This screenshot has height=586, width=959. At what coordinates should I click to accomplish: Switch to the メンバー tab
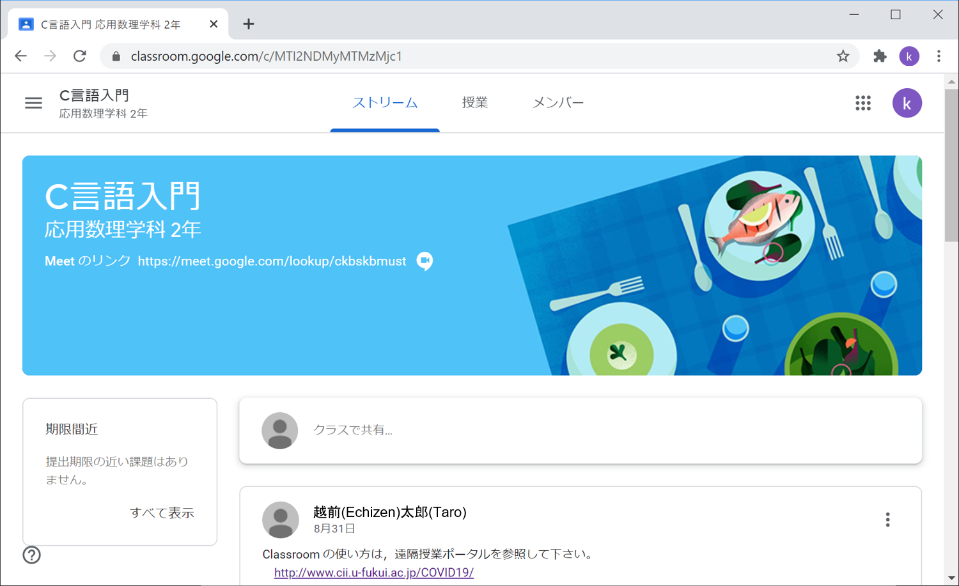click(x=558, y=103)
